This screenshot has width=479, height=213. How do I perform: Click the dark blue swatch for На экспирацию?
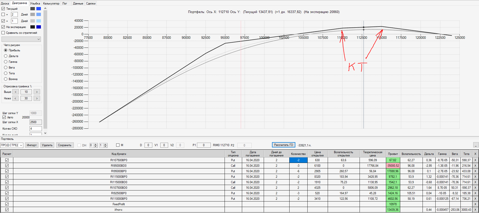(39, 27)
